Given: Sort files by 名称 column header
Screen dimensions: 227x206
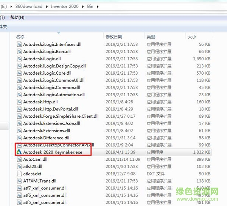Looking at the screenshot, I should click(20, 37).
